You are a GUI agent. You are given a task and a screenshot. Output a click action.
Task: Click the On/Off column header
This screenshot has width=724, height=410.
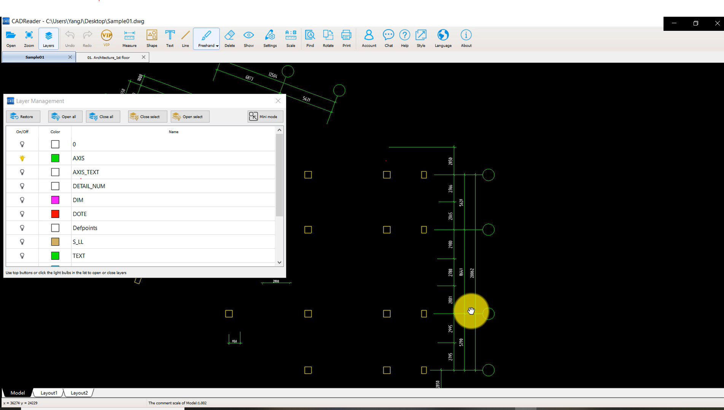22,132
